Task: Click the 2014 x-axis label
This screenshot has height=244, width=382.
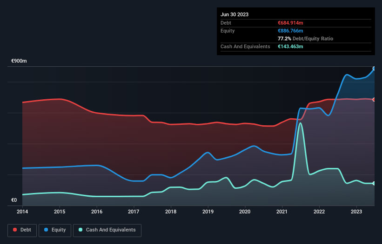Action: [x=22, y=212]
